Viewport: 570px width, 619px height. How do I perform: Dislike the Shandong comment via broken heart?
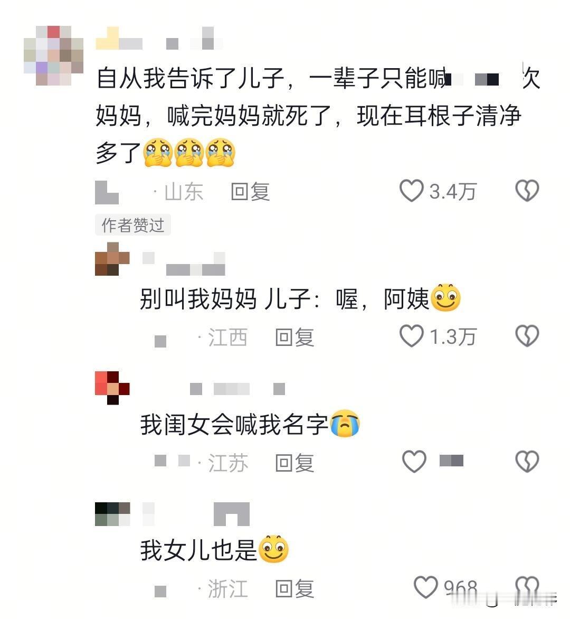point(527,191)
